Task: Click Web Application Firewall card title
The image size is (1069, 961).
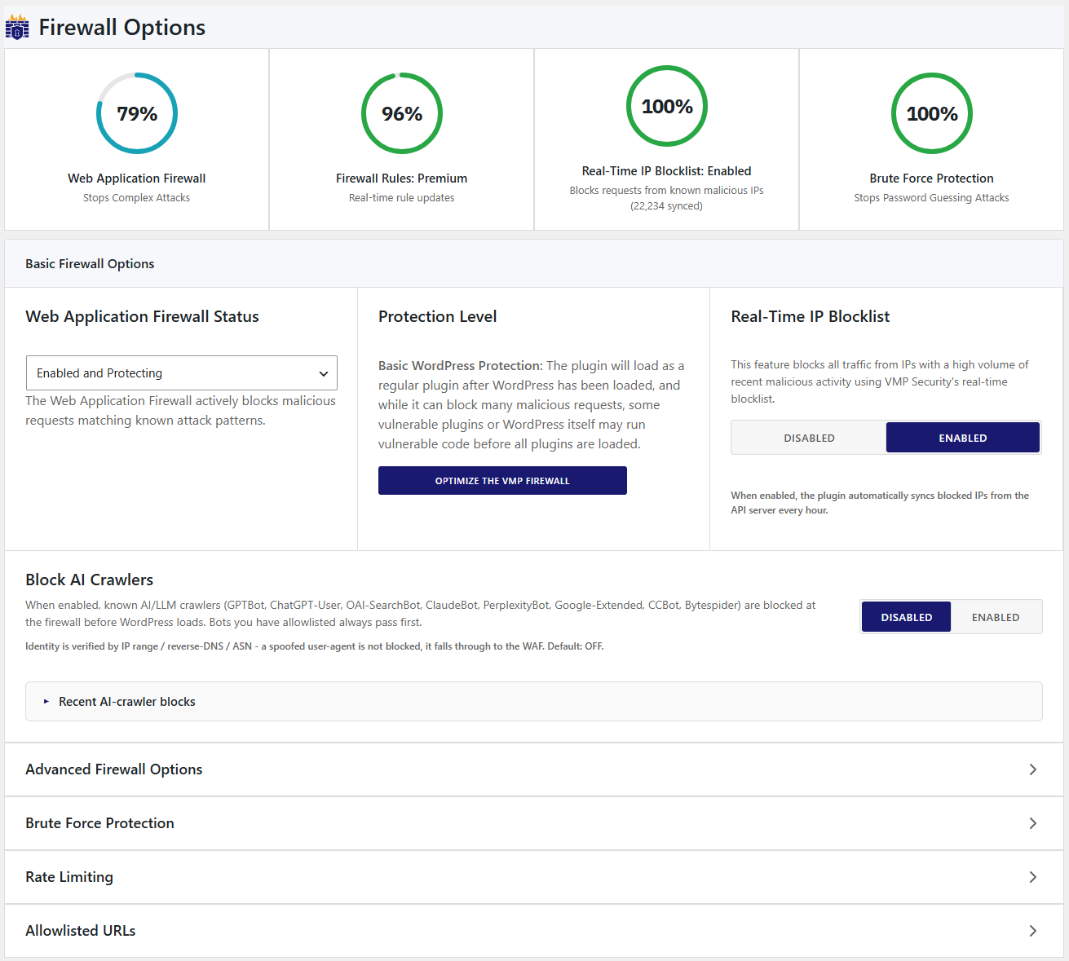Action: (x=137, y=179)
